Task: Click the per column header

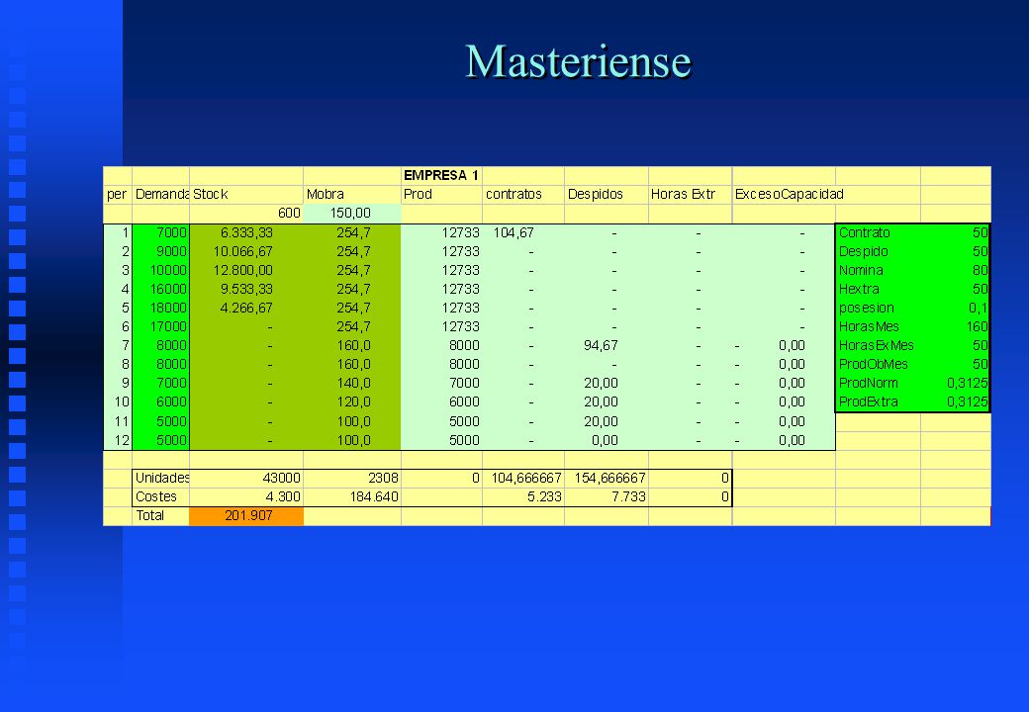Action: point(118,194)
